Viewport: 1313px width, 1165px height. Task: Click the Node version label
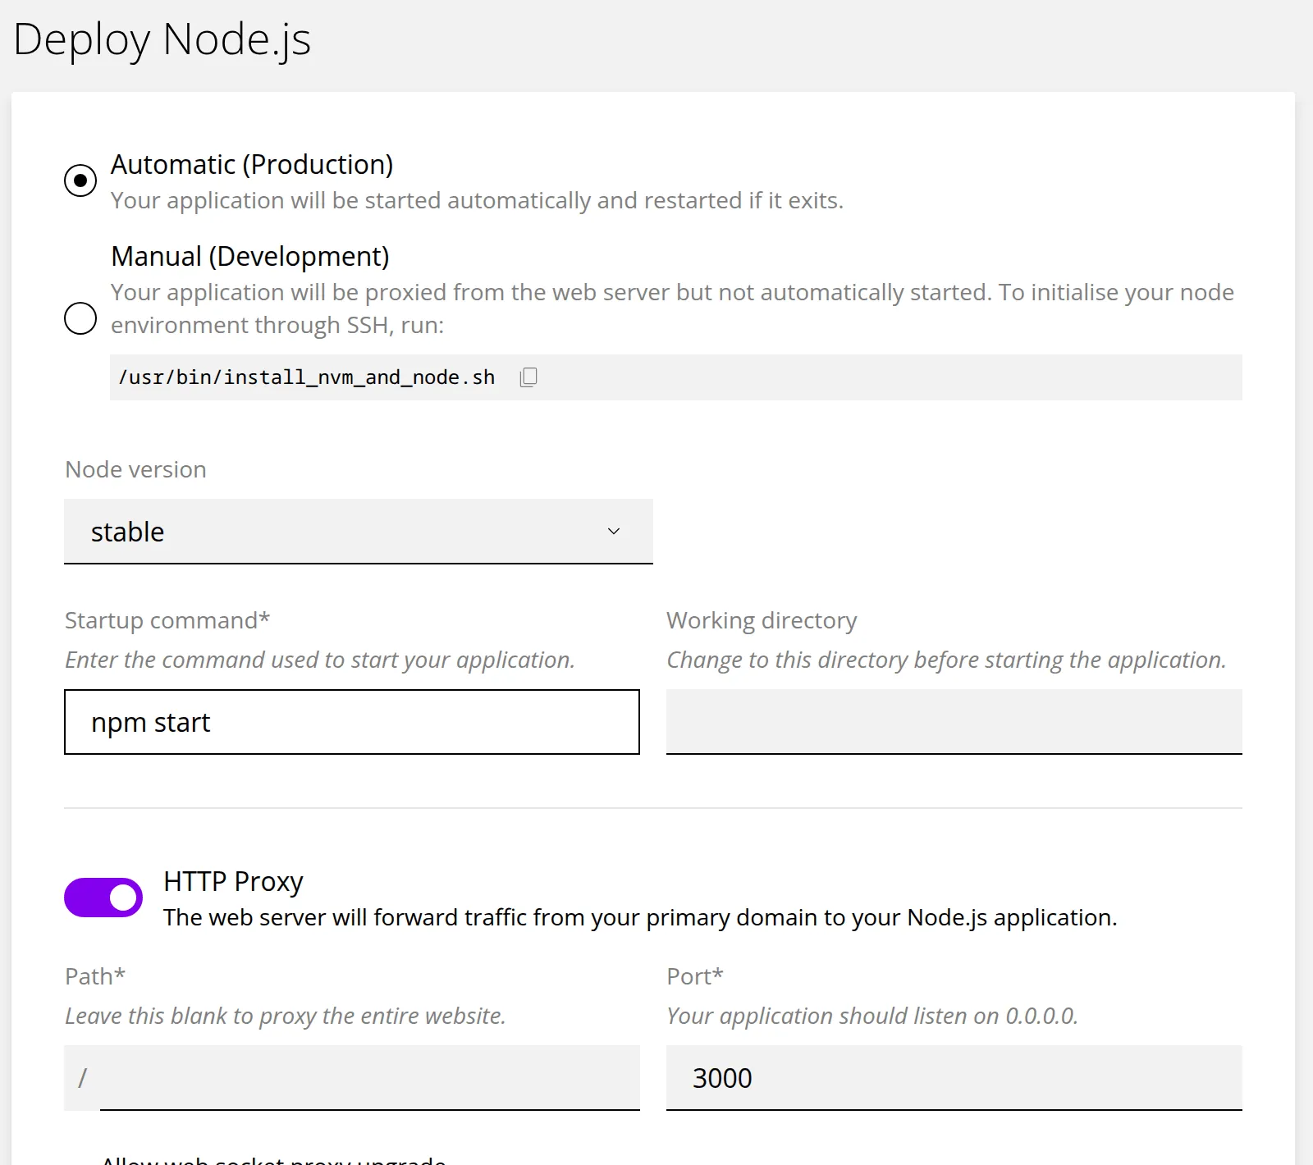pos(135,469)
